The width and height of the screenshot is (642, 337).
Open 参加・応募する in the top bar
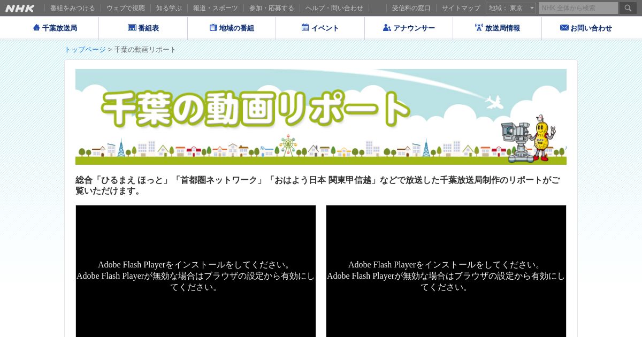pyautogui.click(x=272, y=8)
